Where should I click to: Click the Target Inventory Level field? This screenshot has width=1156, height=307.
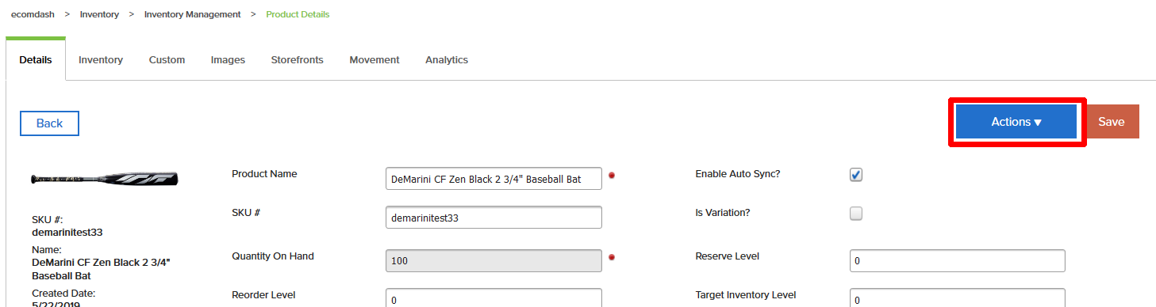tap(957, 298)
